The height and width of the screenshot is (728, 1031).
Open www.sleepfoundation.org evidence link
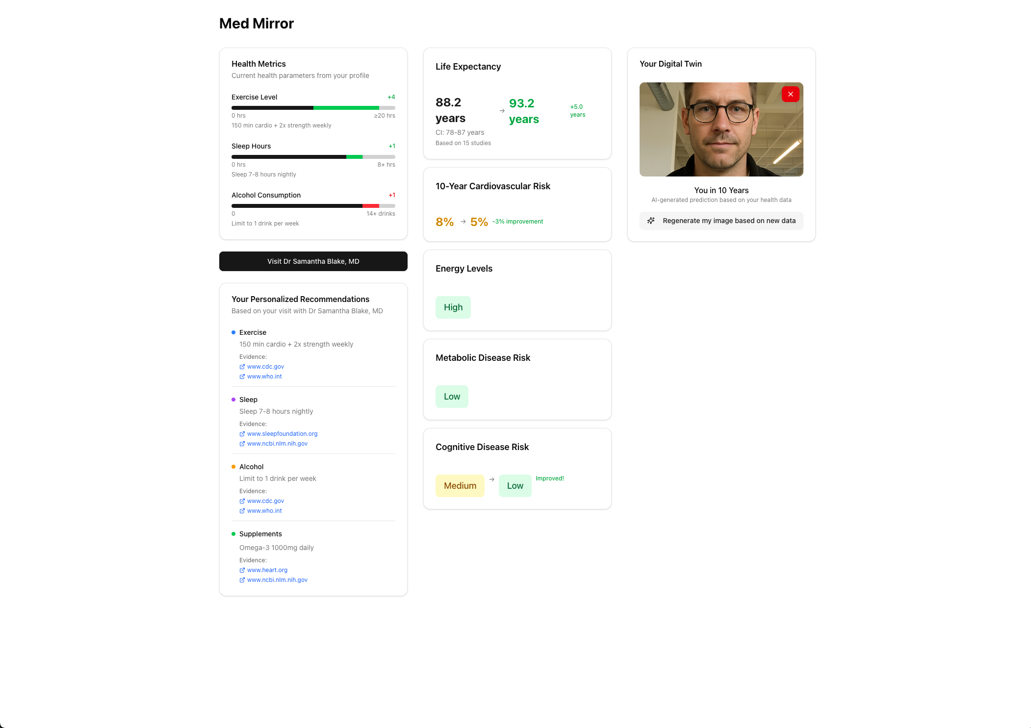(x=282, y=434)
